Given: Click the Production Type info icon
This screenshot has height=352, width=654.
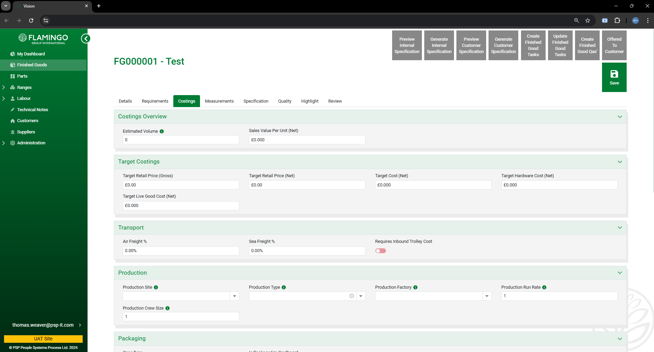Looking at the screenshot, I should tap(284, 287).
